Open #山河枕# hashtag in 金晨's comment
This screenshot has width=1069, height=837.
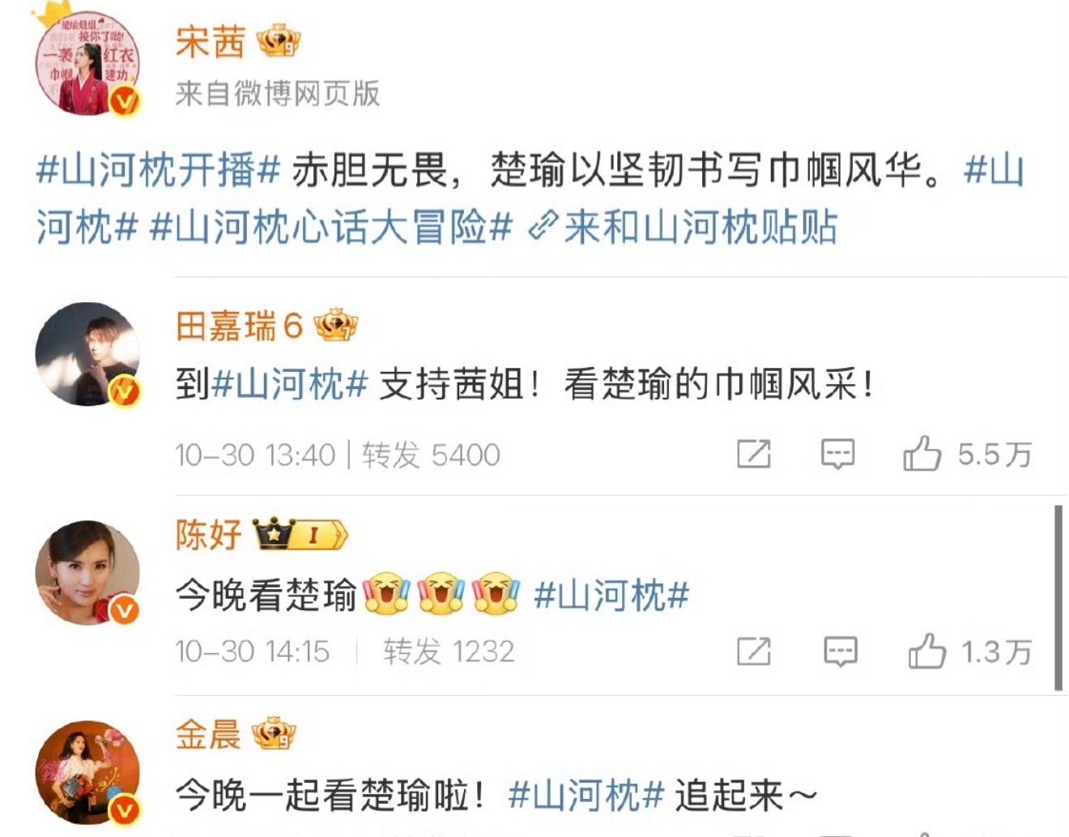point(586,795)
